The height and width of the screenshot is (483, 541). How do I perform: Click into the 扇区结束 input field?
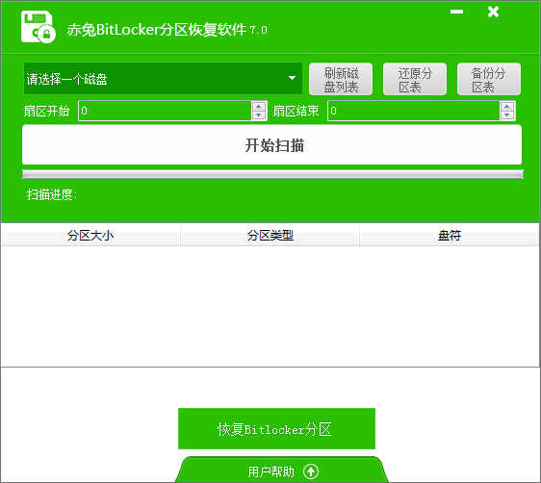tap(414, 111)
